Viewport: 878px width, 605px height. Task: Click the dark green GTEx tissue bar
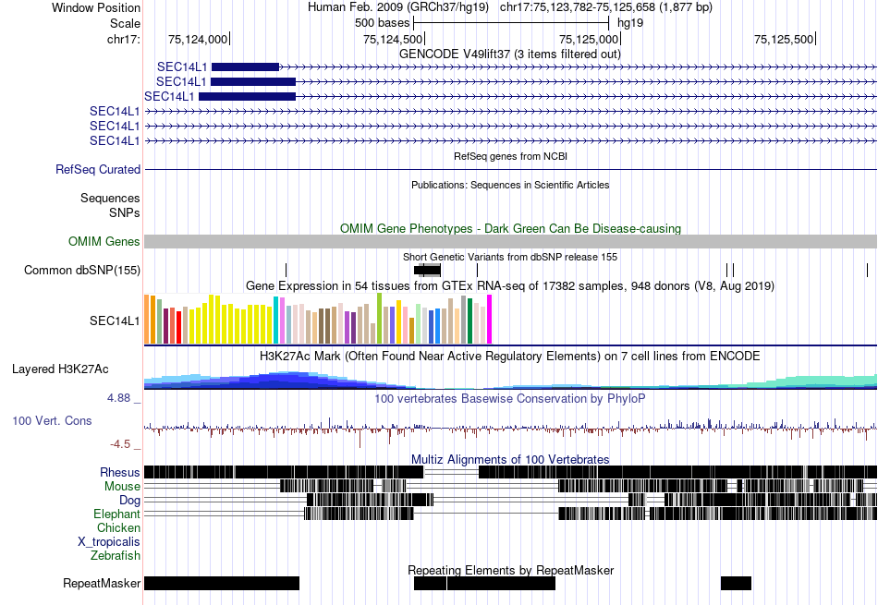469,321
